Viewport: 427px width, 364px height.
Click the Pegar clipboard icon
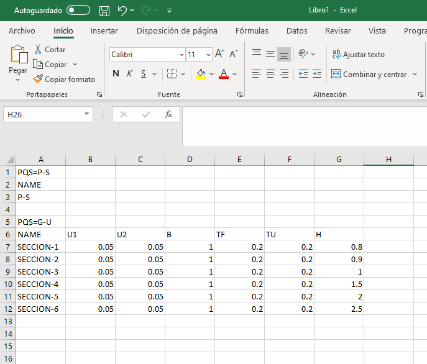click(x=19, y=54)
